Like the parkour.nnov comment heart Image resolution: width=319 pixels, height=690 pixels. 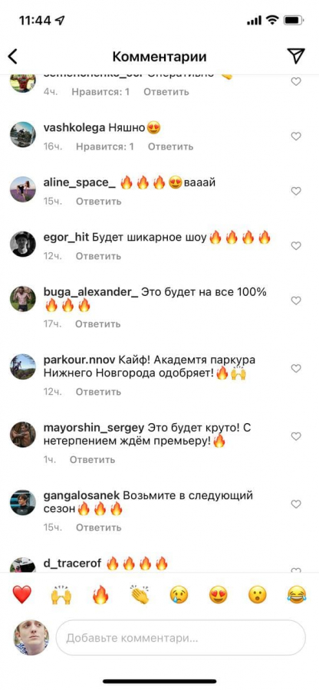click(x=296, y=368)
